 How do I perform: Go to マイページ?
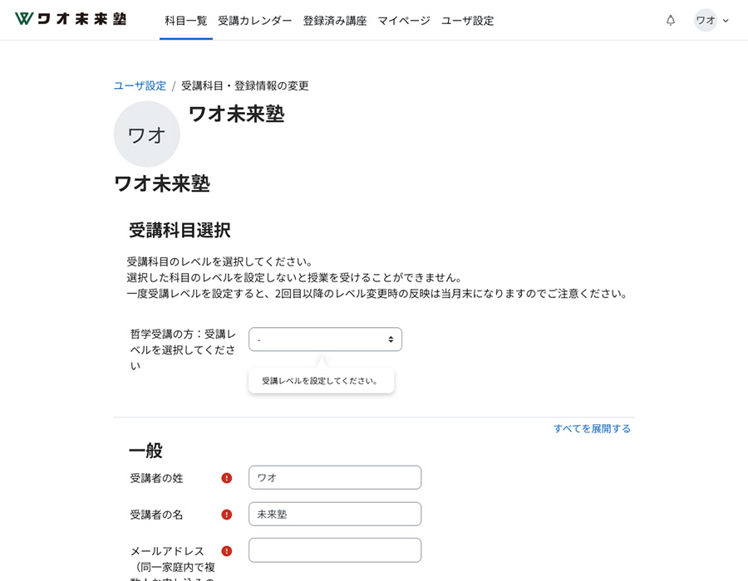(x=404, y=21)
